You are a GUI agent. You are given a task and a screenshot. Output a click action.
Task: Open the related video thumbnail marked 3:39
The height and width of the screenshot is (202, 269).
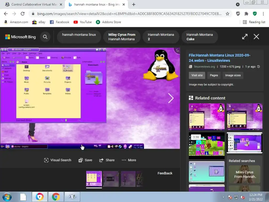click(x=206, y=146)
